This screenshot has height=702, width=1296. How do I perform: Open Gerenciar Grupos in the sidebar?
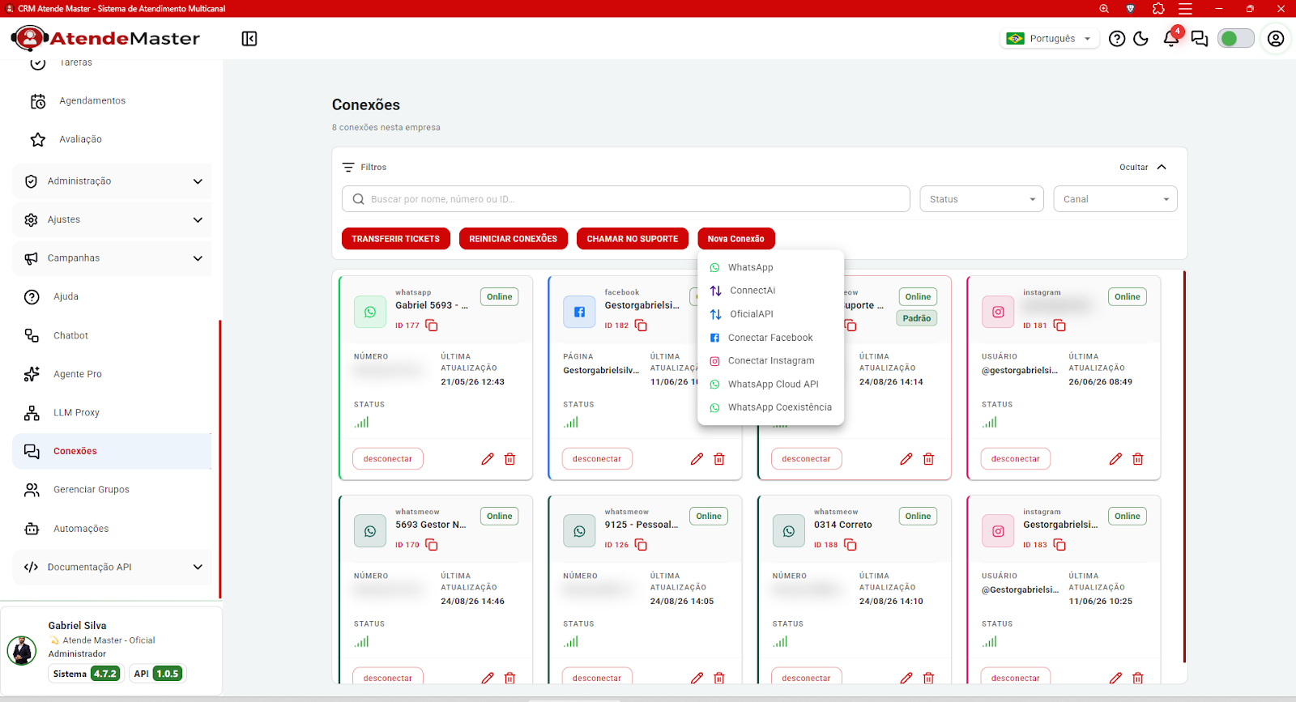(112, 490)
